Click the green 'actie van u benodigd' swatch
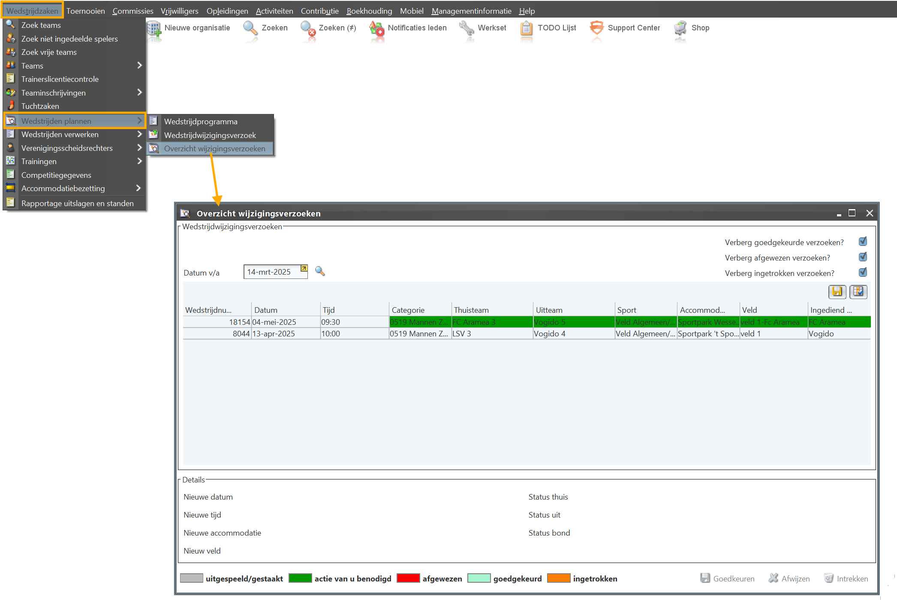897x608 pixels. point(300,578)
